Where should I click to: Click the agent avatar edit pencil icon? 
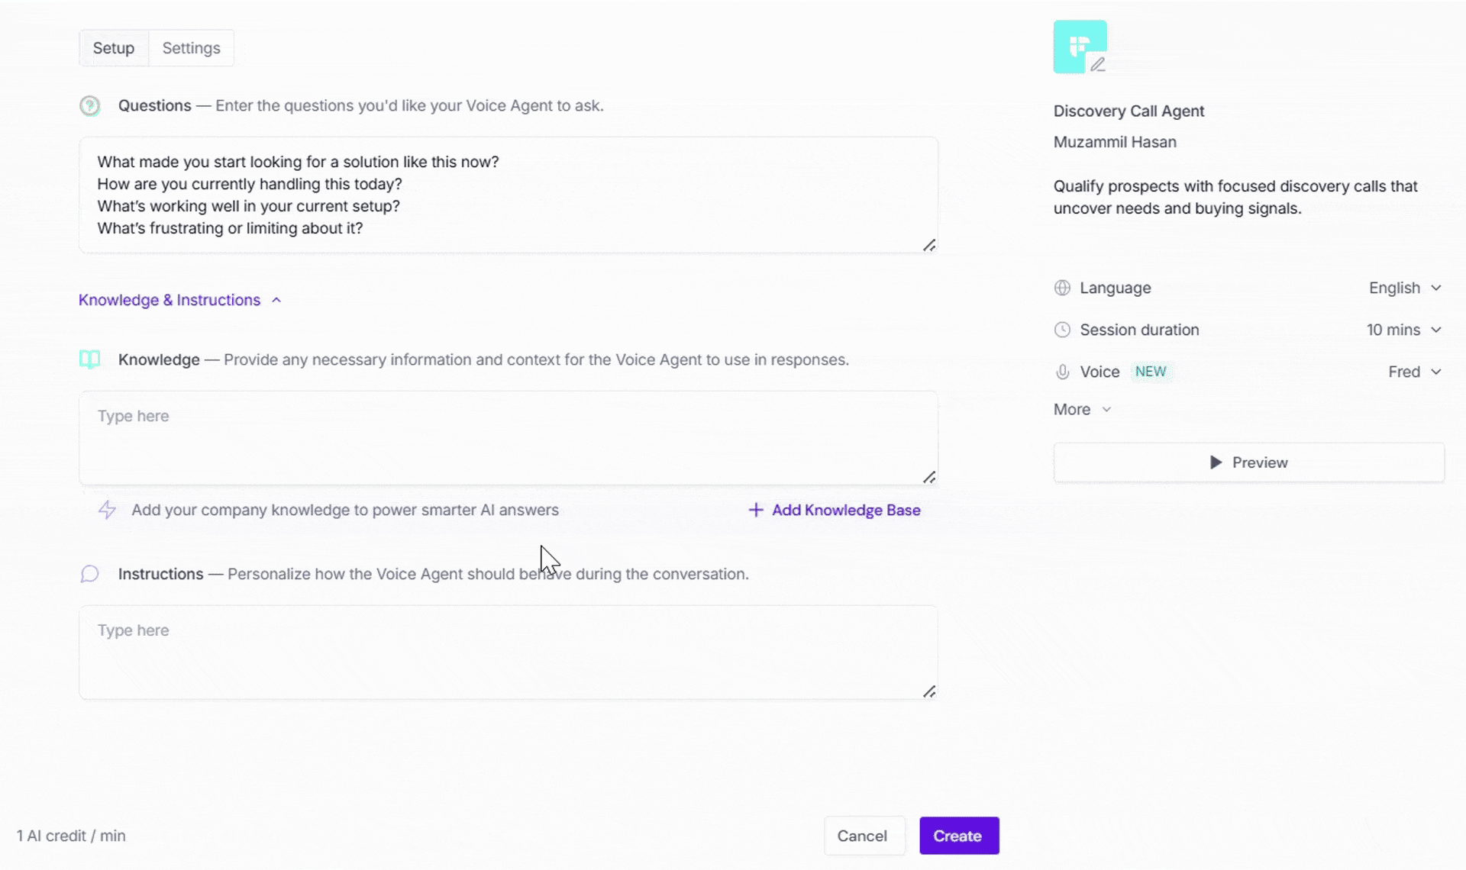pos(1097,65)
